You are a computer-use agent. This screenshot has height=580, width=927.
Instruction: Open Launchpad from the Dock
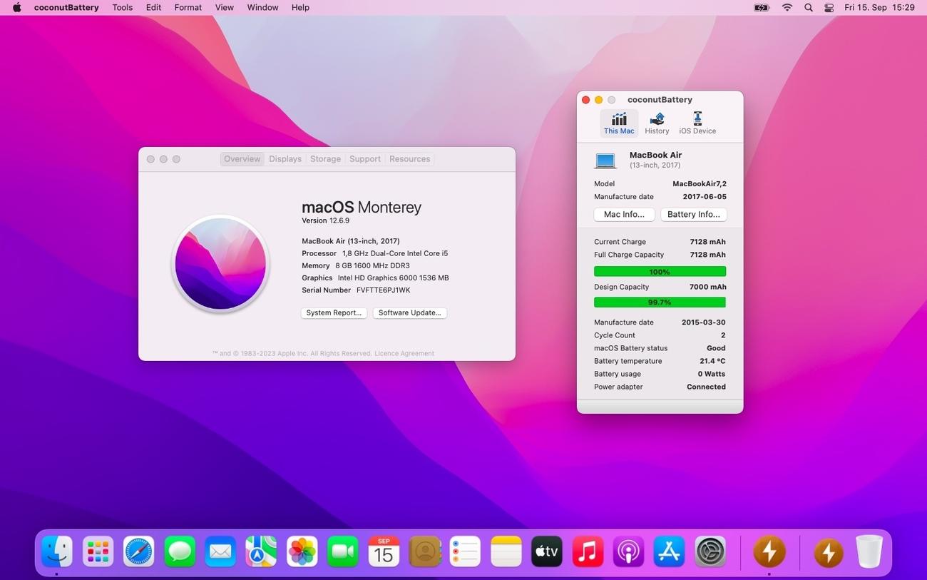coord(98,551)
